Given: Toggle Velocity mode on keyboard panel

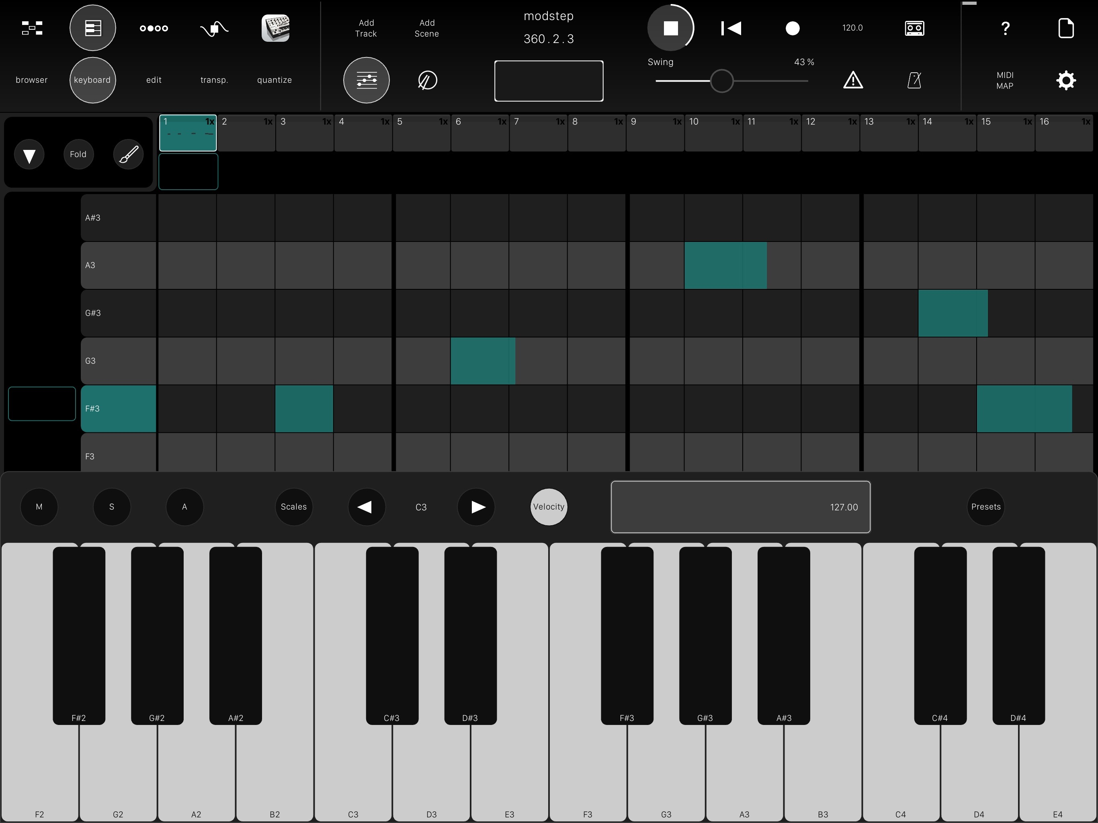Looking at the screenshot, I should point(549,507).
